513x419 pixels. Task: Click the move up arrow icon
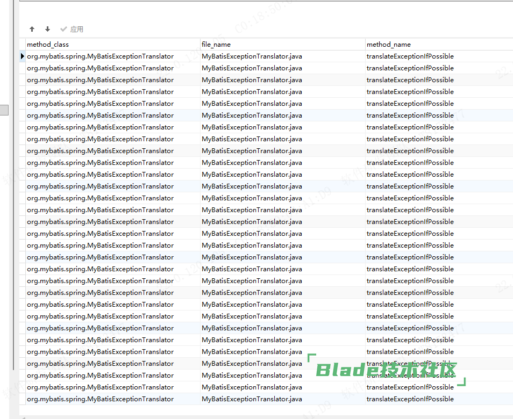32,29
